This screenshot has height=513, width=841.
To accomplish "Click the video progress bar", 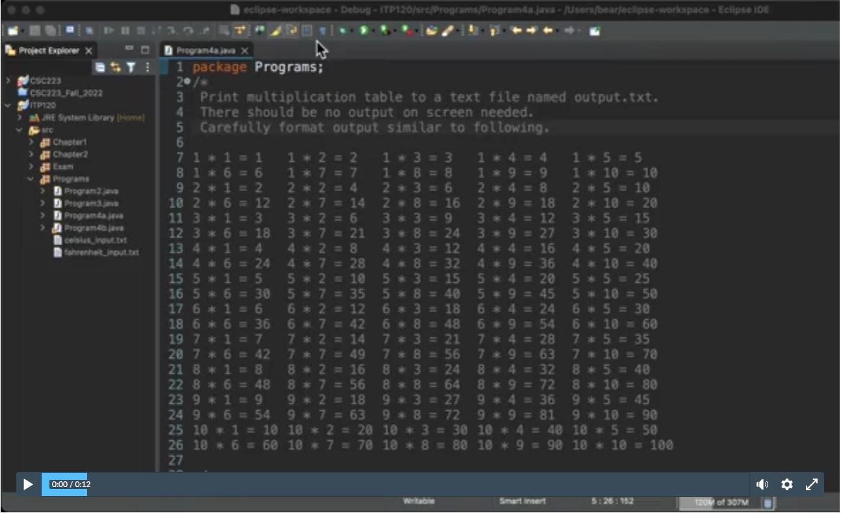I will (395, 484).
